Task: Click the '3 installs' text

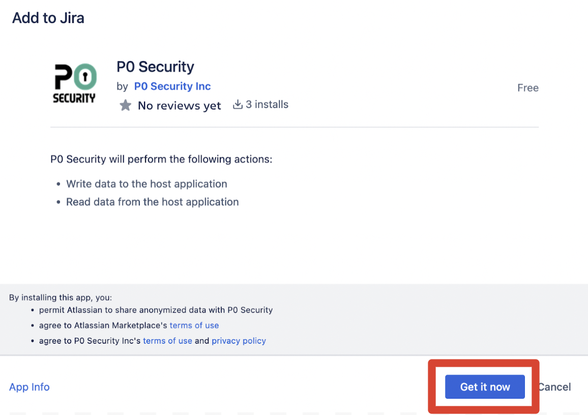Action: coord(267,104)
